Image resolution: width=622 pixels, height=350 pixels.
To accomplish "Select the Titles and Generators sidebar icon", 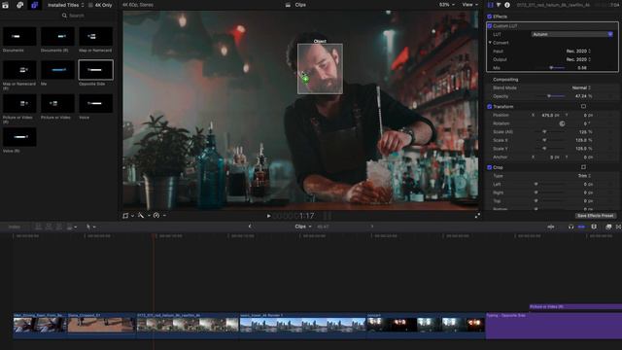I will 35,5.
